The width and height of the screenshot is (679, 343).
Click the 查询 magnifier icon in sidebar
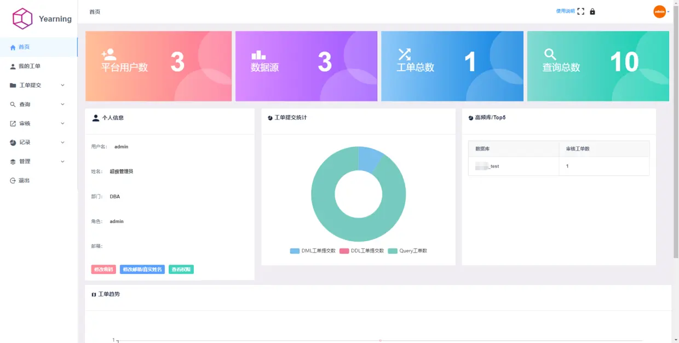coord(12,104)
